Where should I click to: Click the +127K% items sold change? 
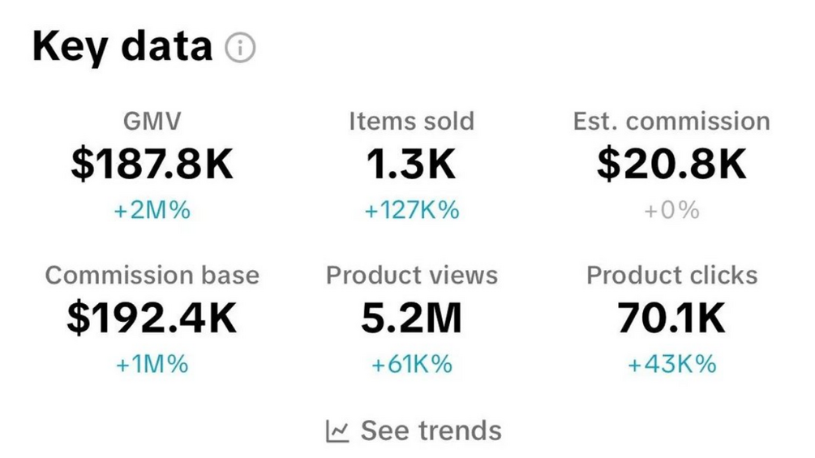(x=411, y=211)
